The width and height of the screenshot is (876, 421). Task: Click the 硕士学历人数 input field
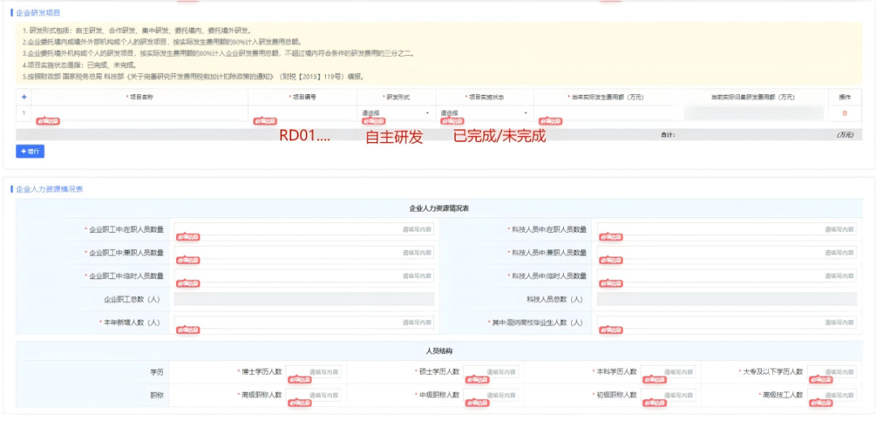click(492, 372)
